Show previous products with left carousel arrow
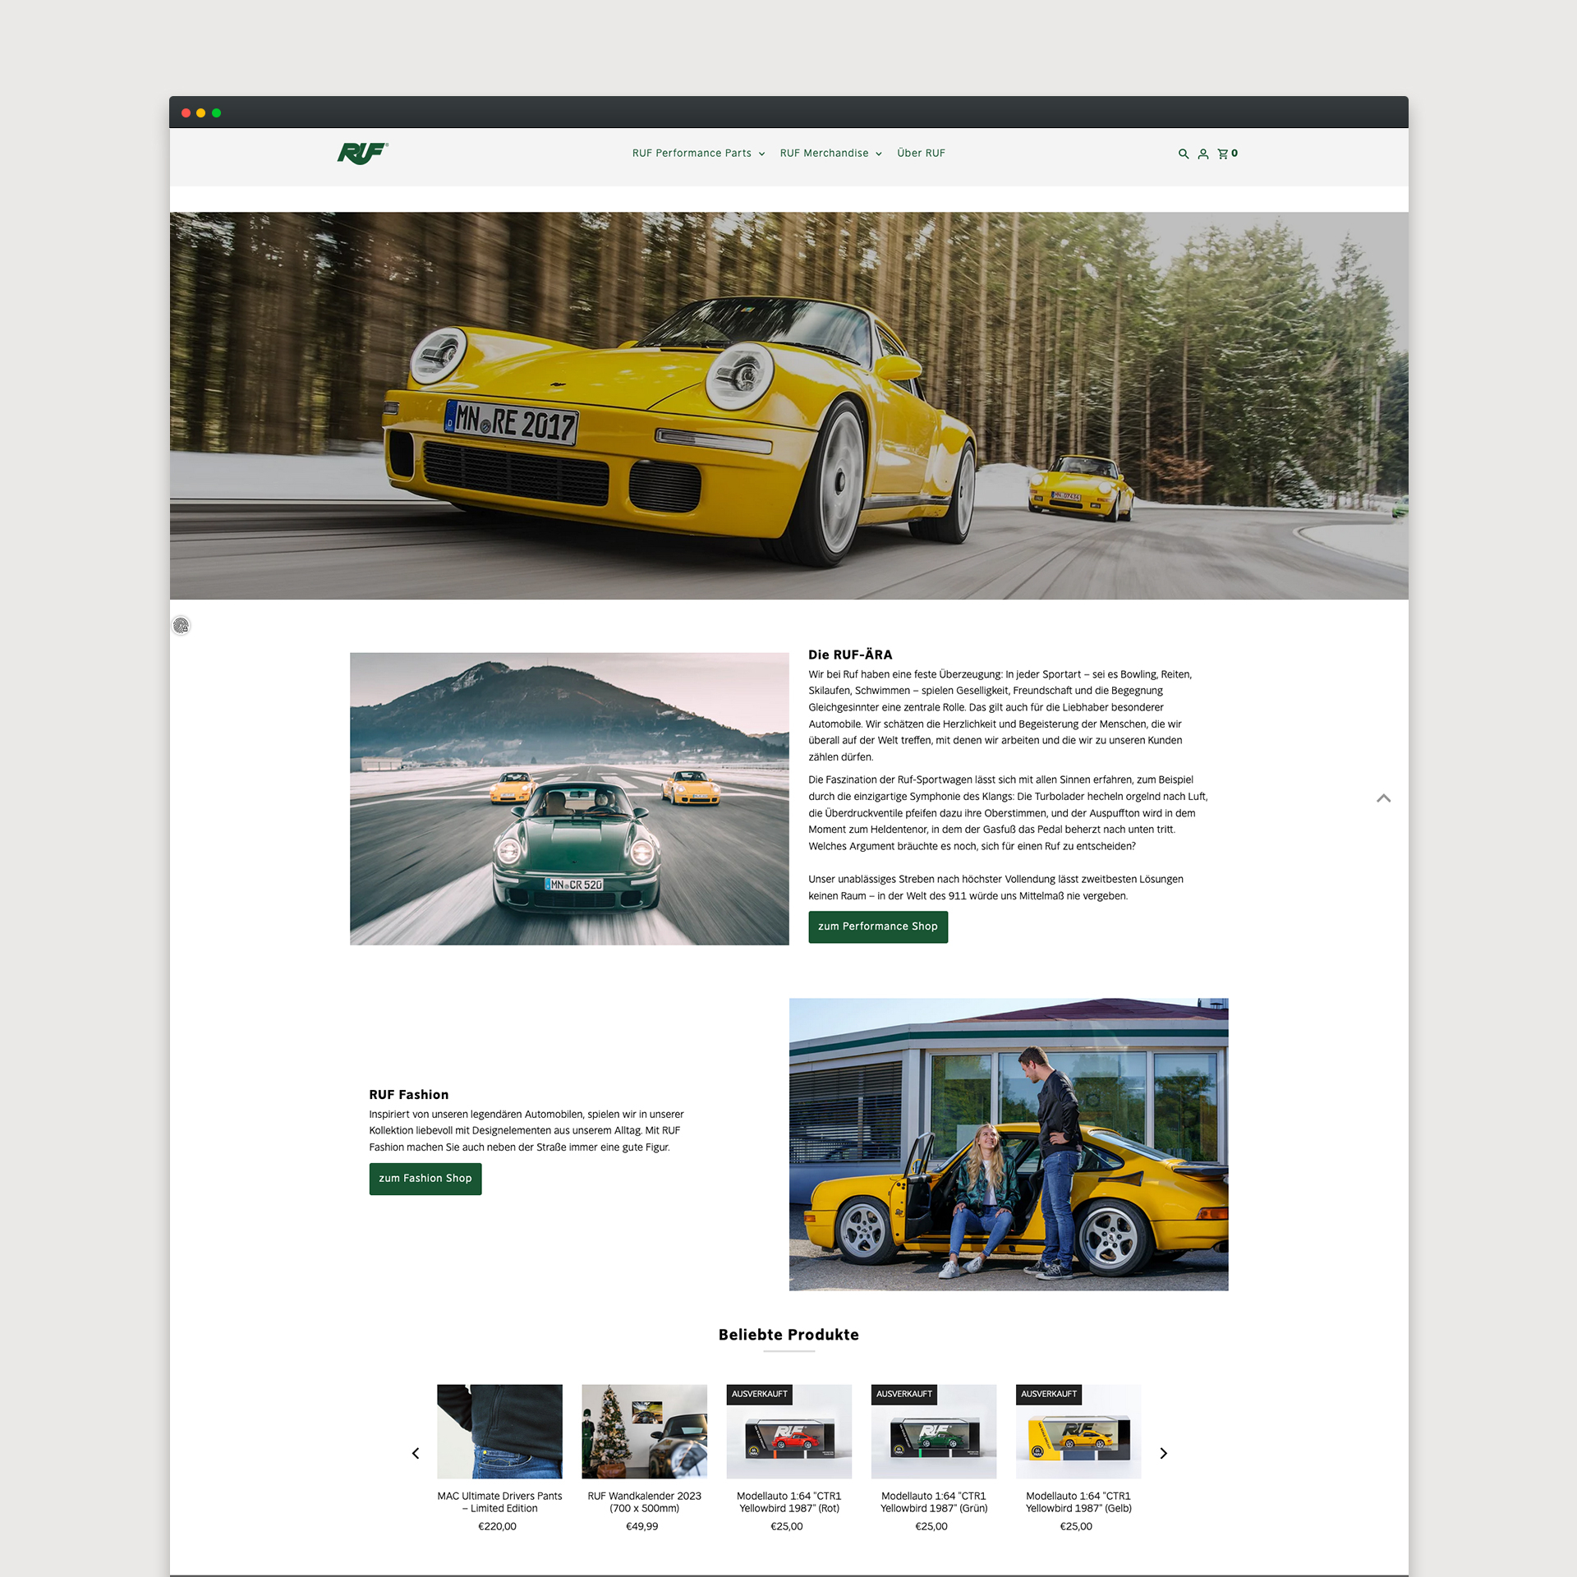Screen dimensions: 1577x1577 416,1453
